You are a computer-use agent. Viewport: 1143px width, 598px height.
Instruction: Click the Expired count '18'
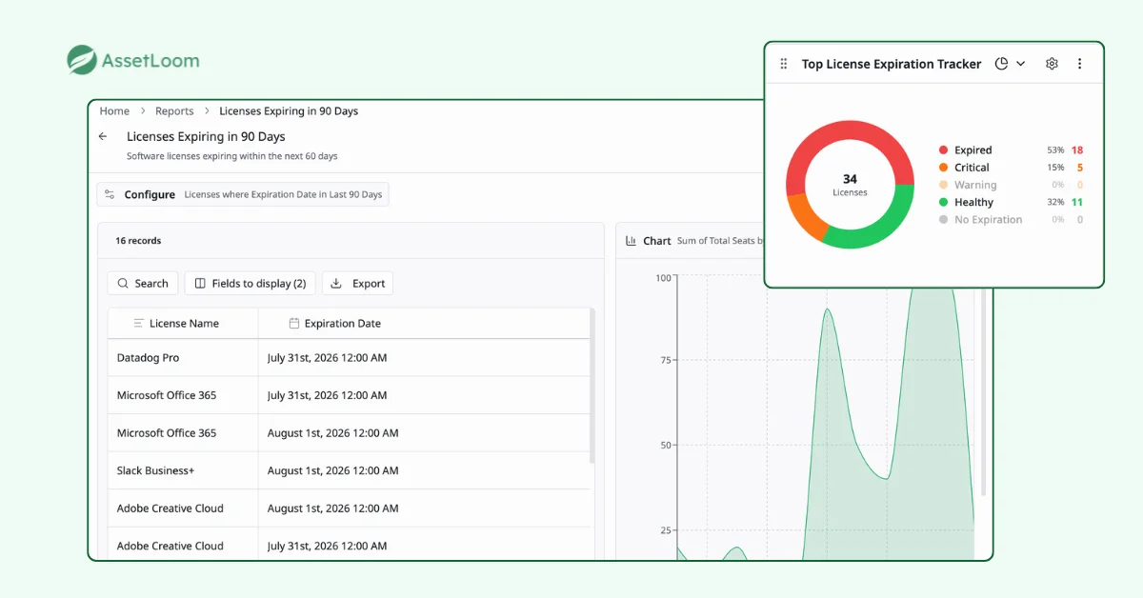coord(1077,150)
